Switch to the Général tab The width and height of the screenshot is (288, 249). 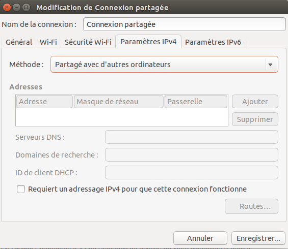pyautogui.click(x=19, y=42)
